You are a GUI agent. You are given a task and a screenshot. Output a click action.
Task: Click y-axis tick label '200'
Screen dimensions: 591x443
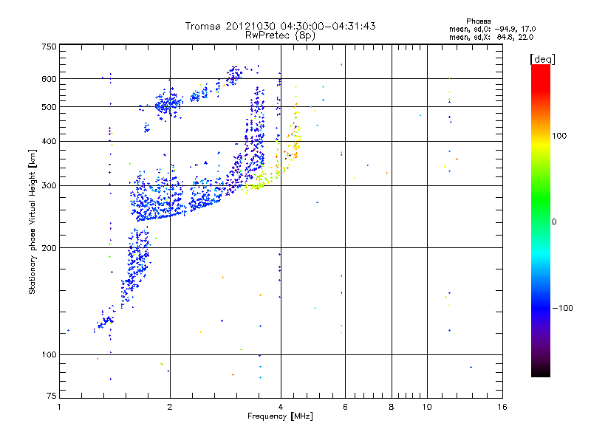pos(49,248)
